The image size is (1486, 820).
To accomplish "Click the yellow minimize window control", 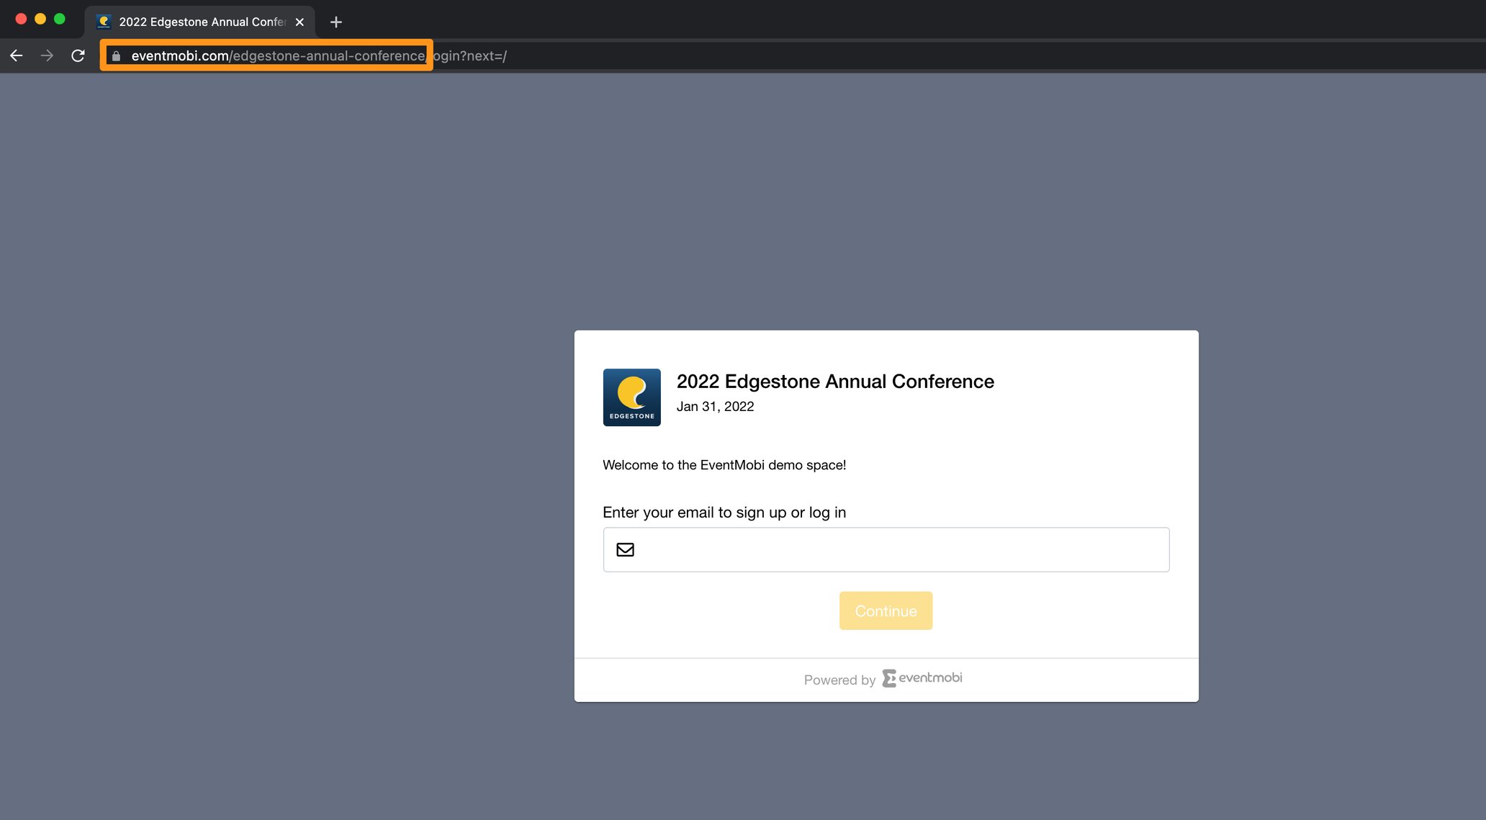I will tap(40, 18).
